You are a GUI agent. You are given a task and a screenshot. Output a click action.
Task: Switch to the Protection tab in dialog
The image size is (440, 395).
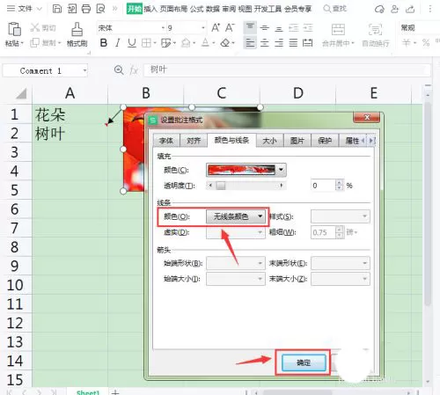click(325, 141)
